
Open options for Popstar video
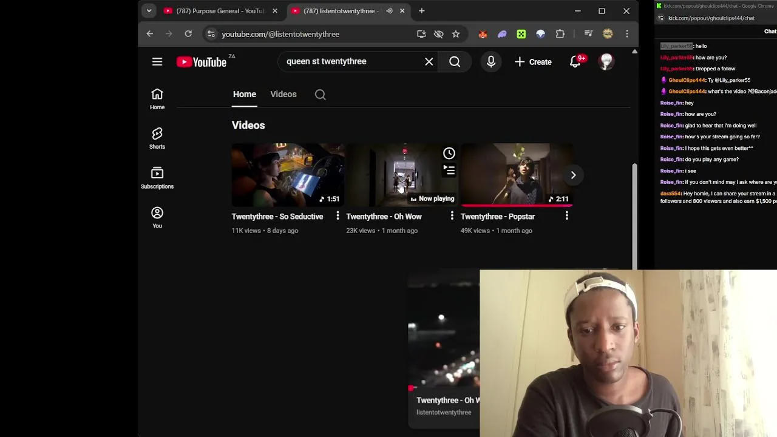point(566,215)
